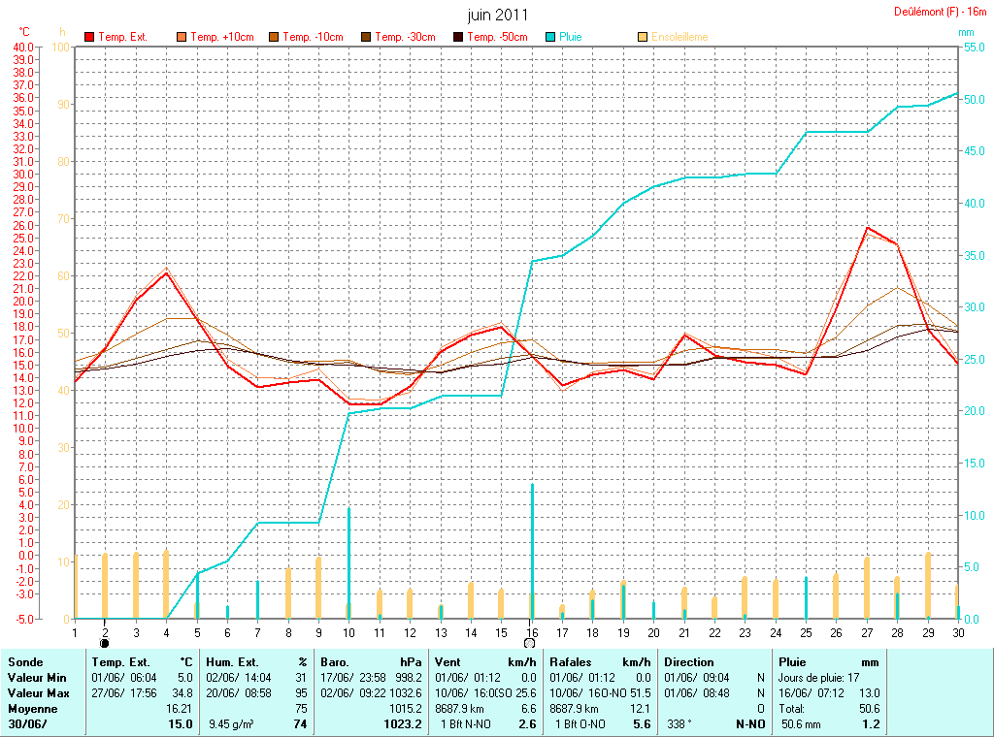Click the red Temp. Ext. legend square
This screenshot has width=994, height=737.
click(x=90, y=37)
